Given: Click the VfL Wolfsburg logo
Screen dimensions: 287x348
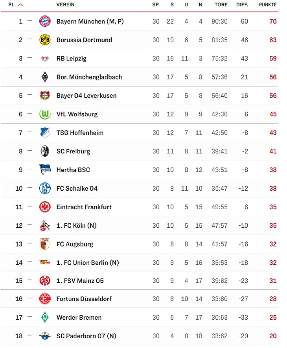Looking at the screenshot, I should pyautogui.click(x=45, y=114).
